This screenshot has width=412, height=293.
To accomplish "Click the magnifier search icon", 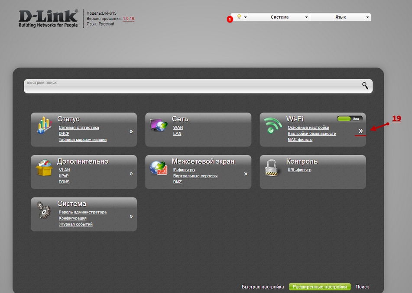I will click(365, 86).
